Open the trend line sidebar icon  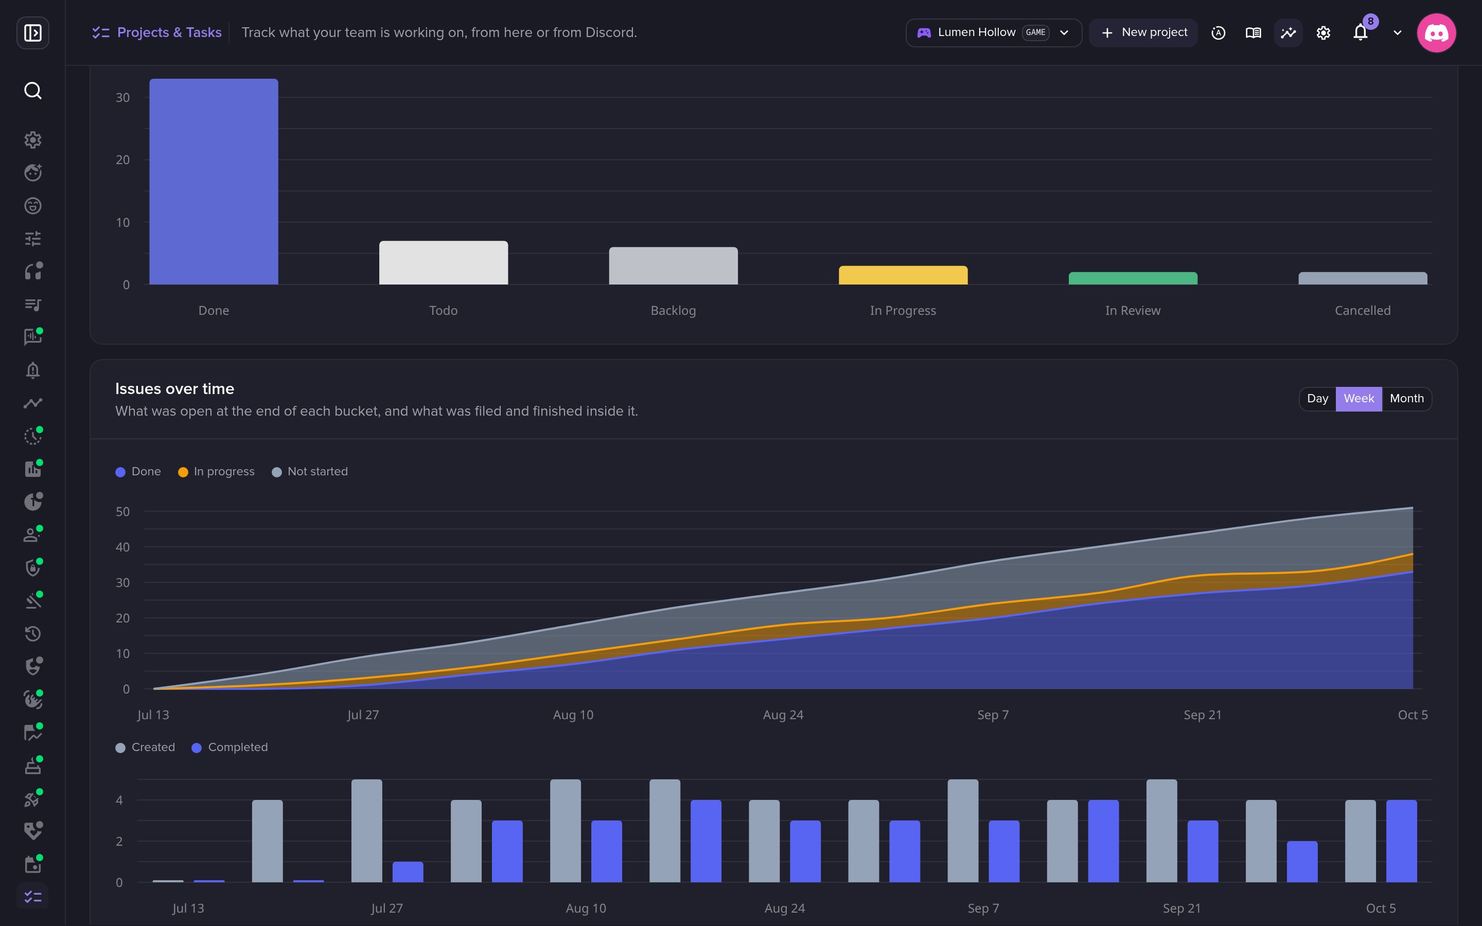point(32,403)
